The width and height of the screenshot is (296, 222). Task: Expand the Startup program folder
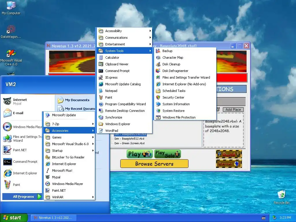pyautogui.click(x=69, y=151)
